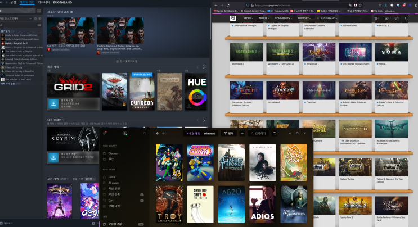Bookmark this page with the star icon
Screen dimensions: 418x227
(x=360, y=5)
